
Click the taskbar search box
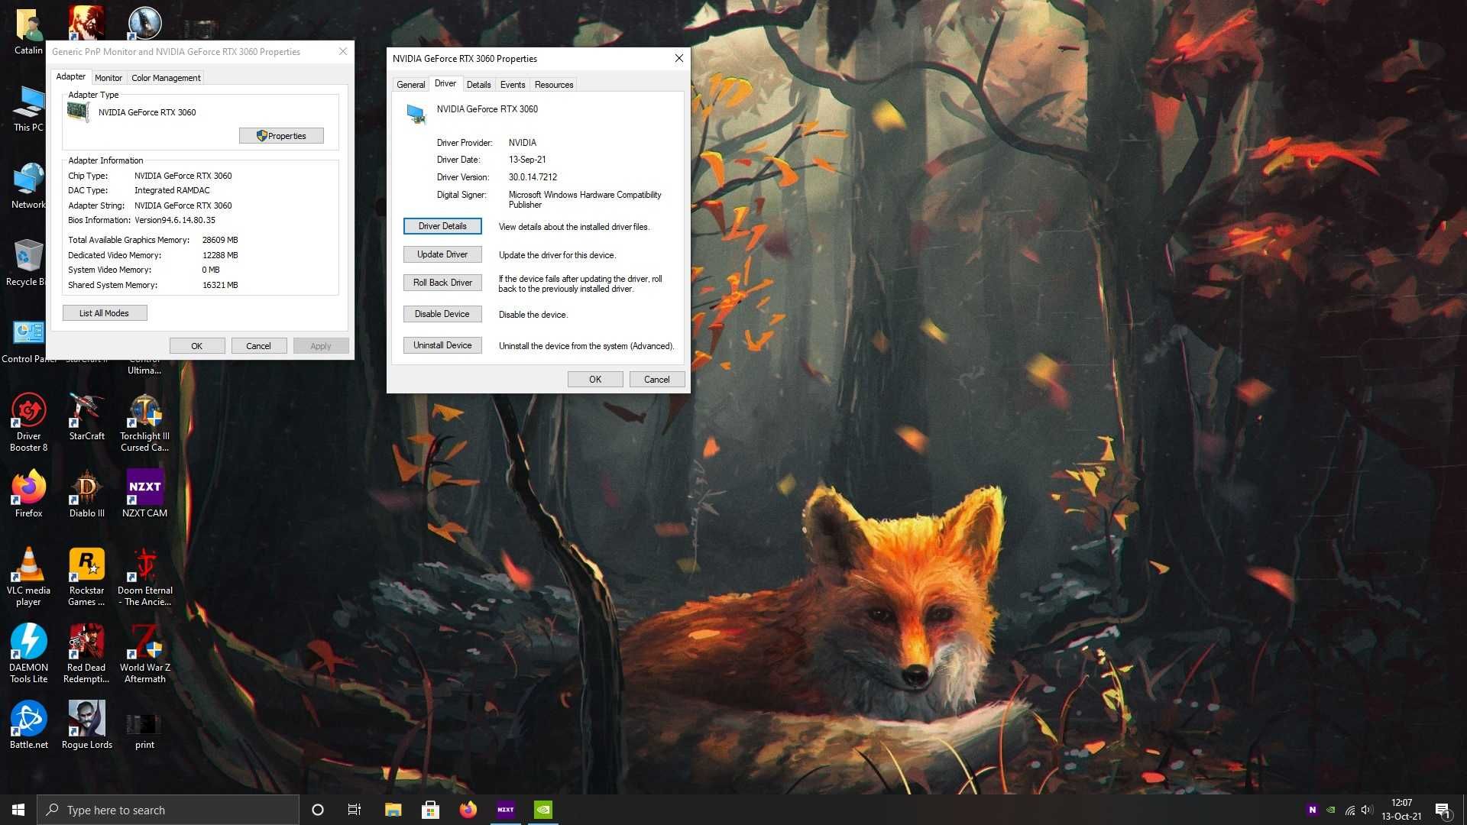(x=168, y=810)
